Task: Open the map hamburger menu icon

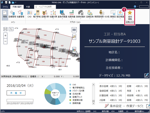Action: [74, 30]
